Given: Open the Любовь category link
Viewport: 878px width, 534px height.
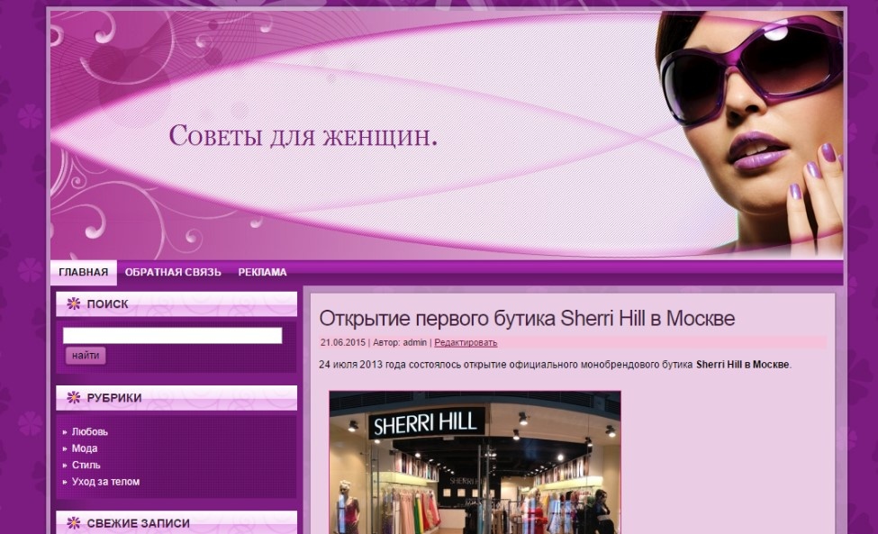Looking at the screenshot, I should (89, 431).
